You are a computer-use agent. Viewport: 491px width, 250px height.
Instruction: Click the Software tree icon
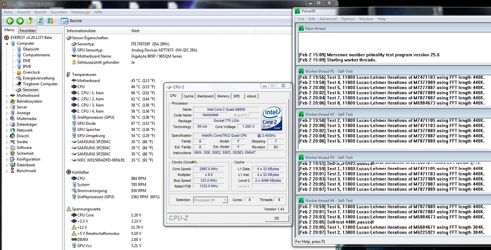13,148
